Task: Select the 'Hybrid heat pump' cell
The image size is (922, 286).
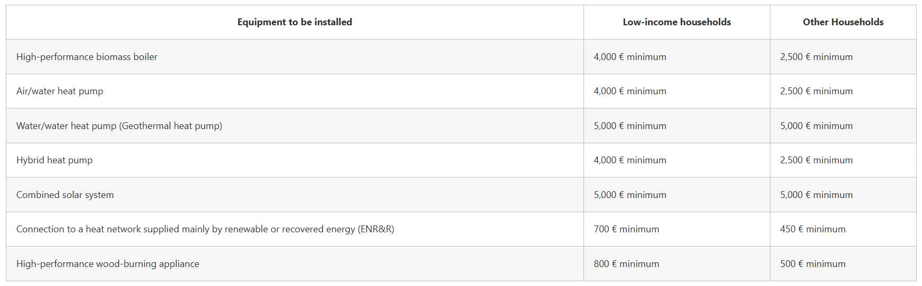Action: click(54, 160)
